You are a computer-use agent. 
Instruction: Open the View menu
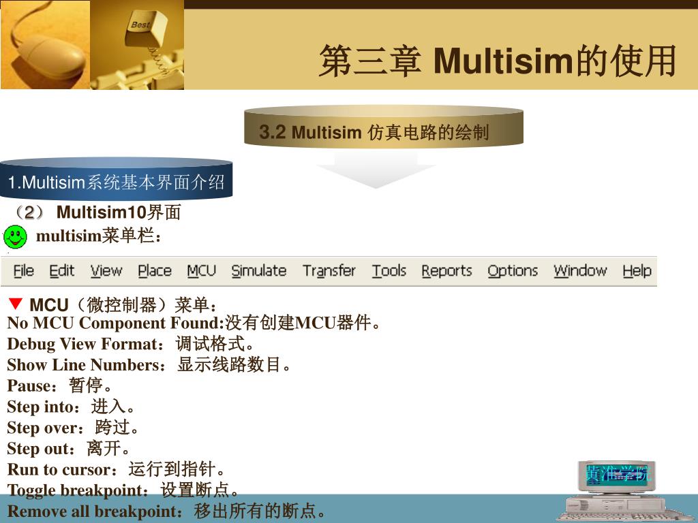[106, 270]
